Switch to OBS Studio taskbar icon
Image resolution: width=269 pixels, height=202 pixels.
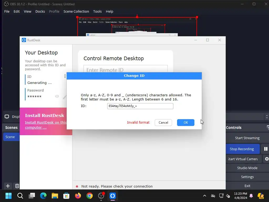pos(101,196)
